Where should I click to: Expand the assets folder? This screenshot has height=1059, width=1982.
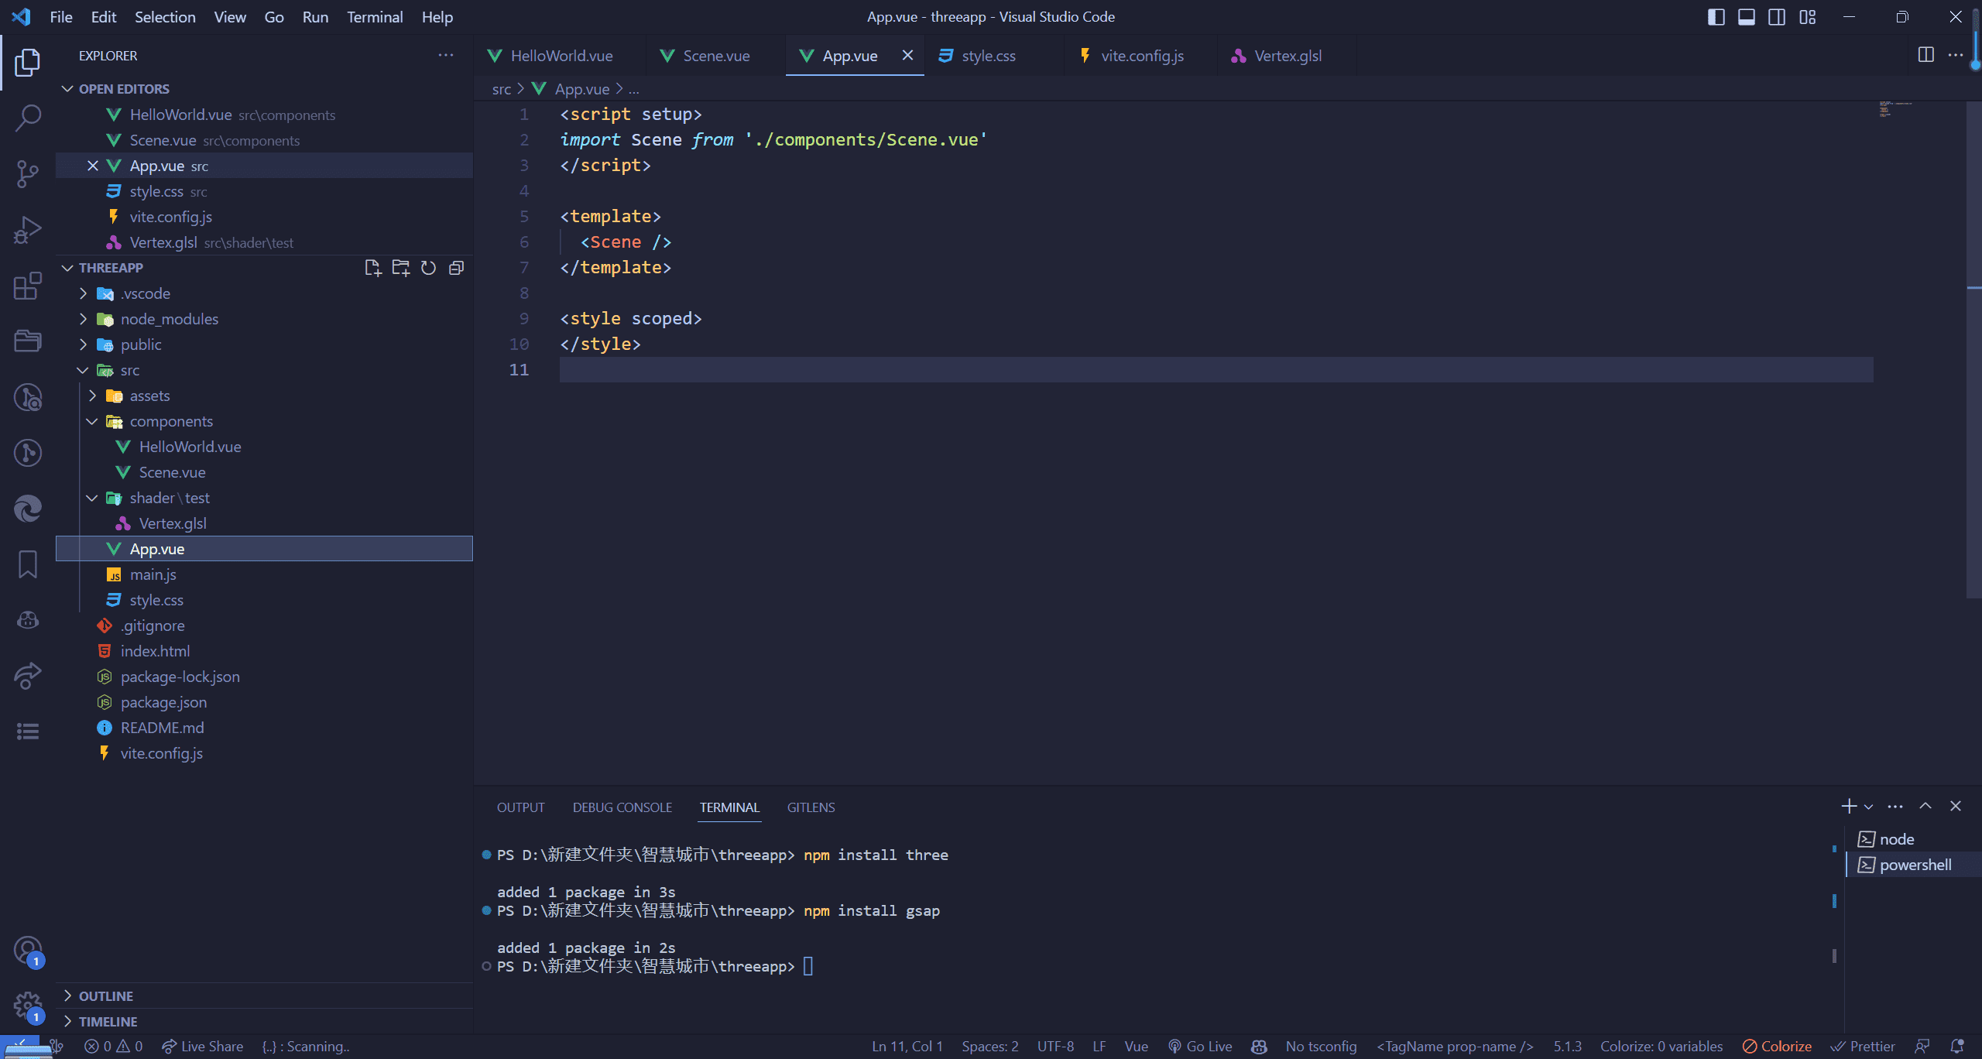tap(93, 396)
